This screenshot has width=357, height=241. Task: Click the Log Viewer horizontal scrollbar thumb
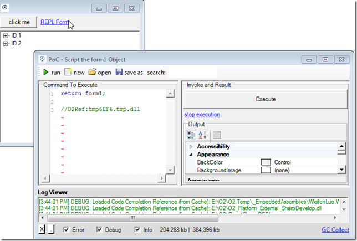pos(132,218)
